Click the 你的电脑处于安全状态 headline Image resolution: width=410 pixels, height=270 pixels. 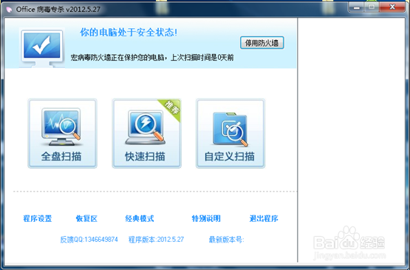click(x=129, y=33)
